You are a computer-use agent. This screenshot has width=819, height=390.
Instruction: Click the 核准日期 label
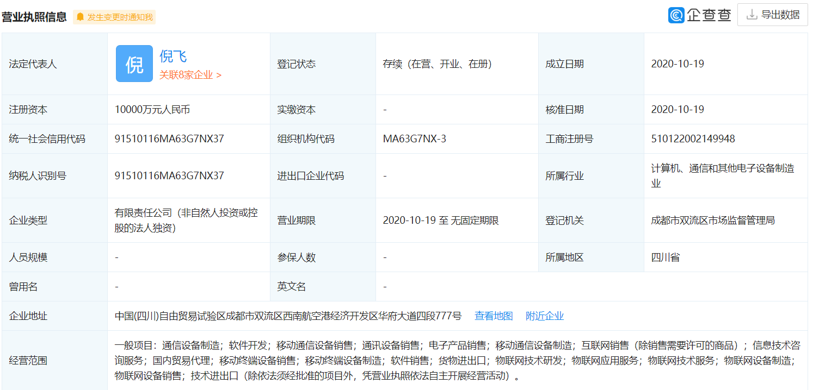coord(565,110)
